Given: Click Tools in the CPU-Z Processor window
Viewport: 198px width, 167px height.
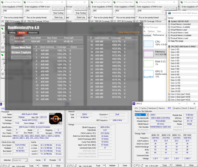Looking at the screenshot, I should click(31, 166).
